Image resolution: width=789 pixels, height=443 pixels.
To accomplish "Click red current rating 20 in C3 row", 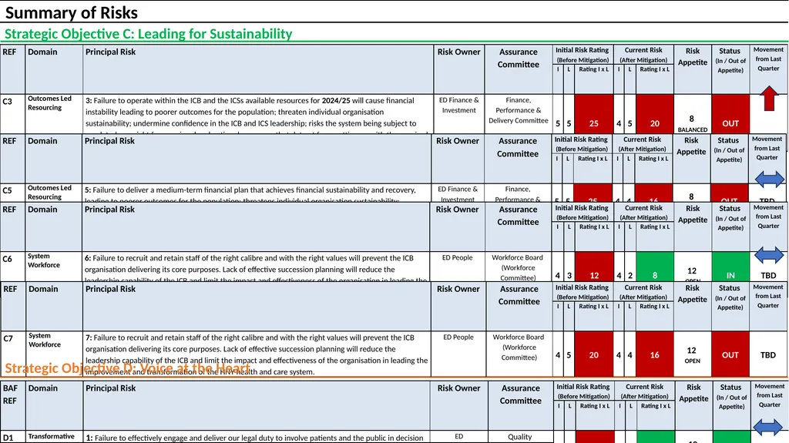I will [x=655, y=114].
